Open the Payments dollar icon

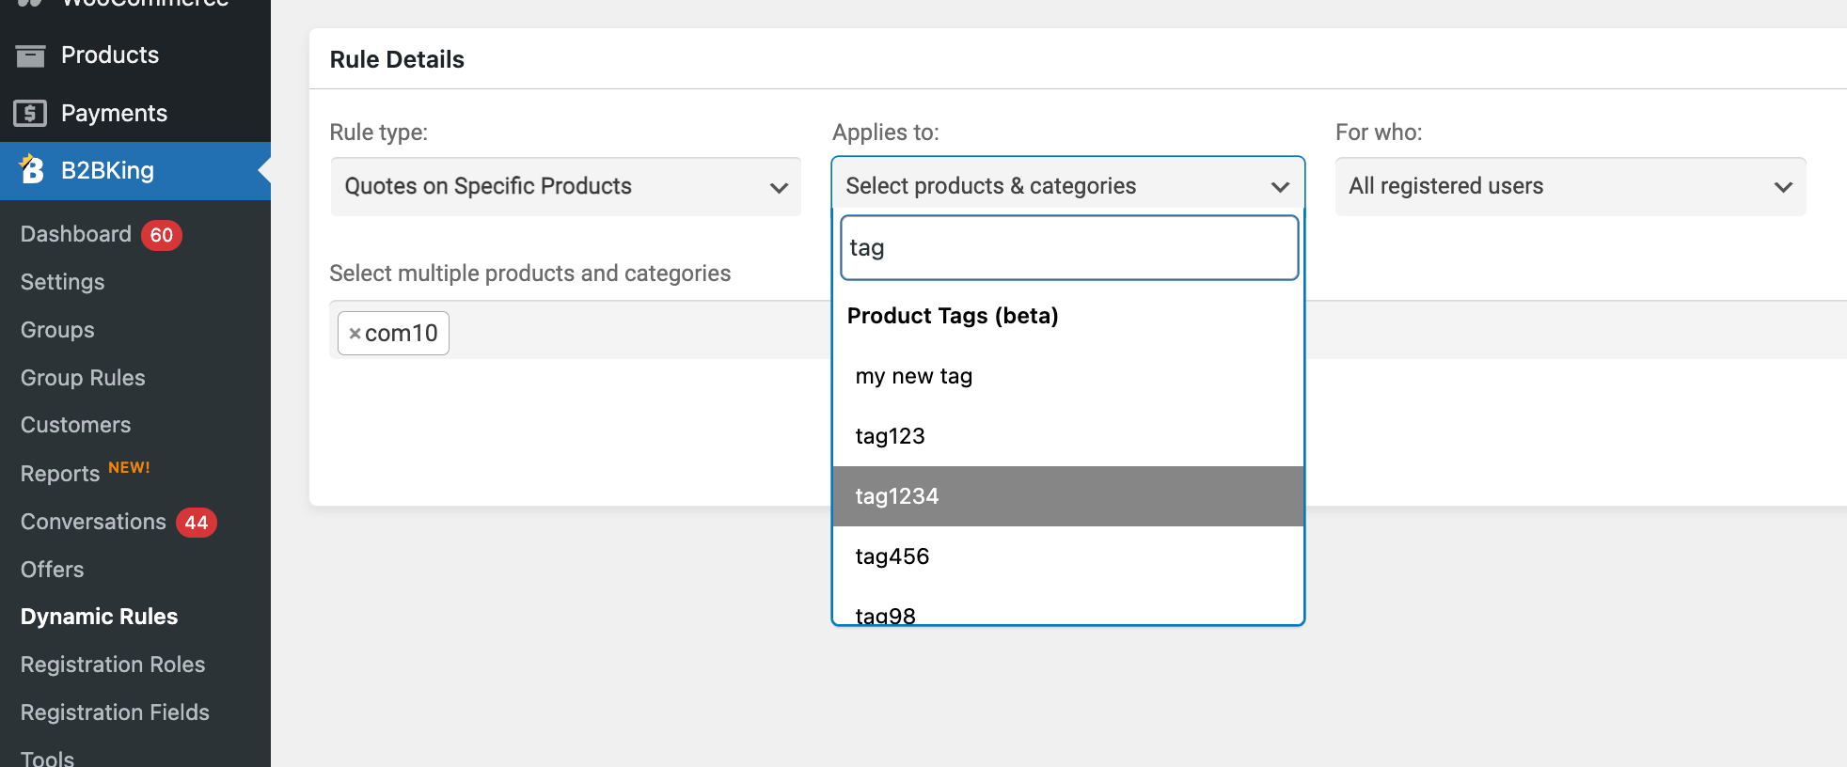click(x=30, y=114)
